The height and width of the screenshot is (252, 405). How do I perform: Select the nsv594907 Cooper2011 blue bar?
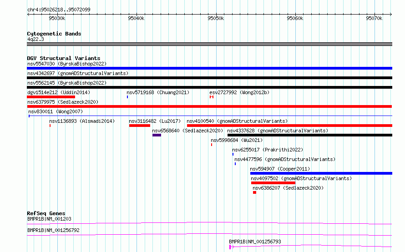tap(321, 173)
